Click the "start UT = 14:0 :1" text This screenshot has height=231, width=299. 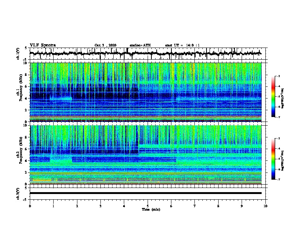pos(182,45)
